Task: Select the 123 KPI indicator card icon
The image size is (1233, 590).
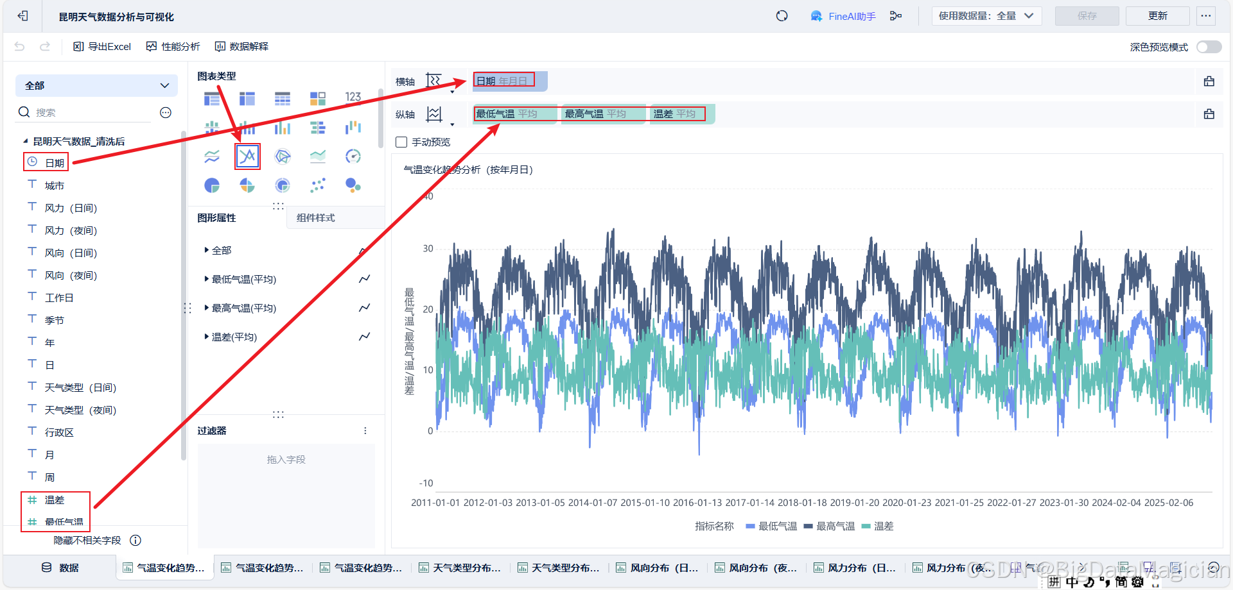Action: click(353, 97)
